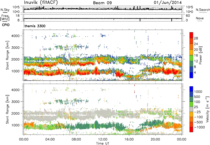Click the 'N.Search' legend label
This screenshot has width=210, height=145.
click(x=203, y=10)
